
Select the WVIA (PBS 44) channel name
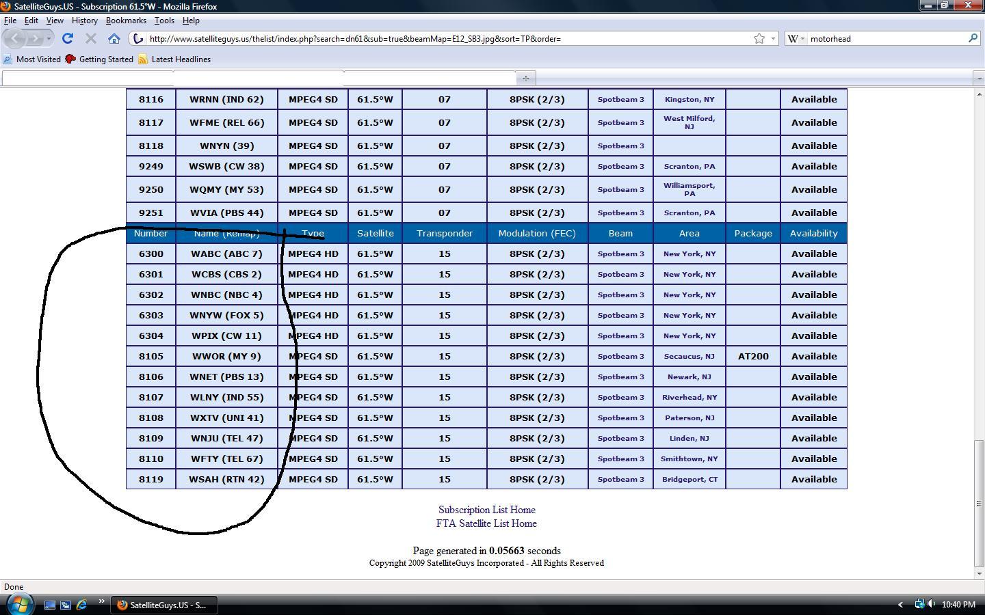[226, 213]
